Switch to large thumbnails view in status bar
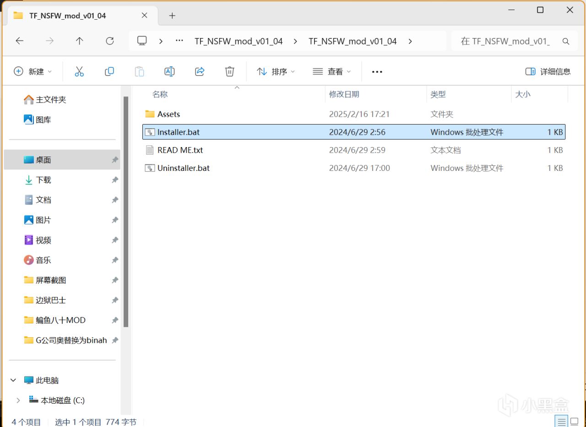This screenshot has width=586, height=427. [574, 421]
